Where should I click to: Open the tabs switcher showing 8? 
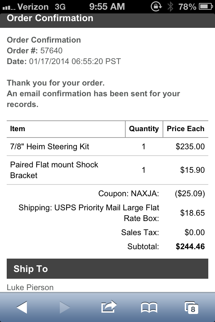click(x=191, y=308)
